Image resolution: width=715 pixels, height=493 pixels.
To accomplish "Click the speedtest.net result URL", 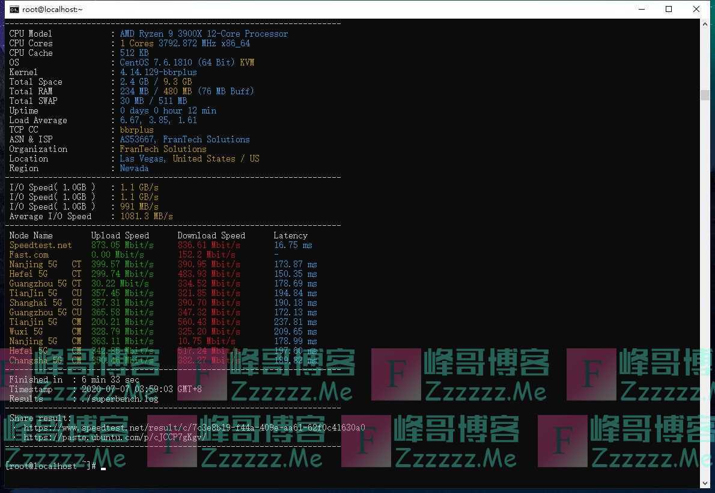I will click(194, 428).
